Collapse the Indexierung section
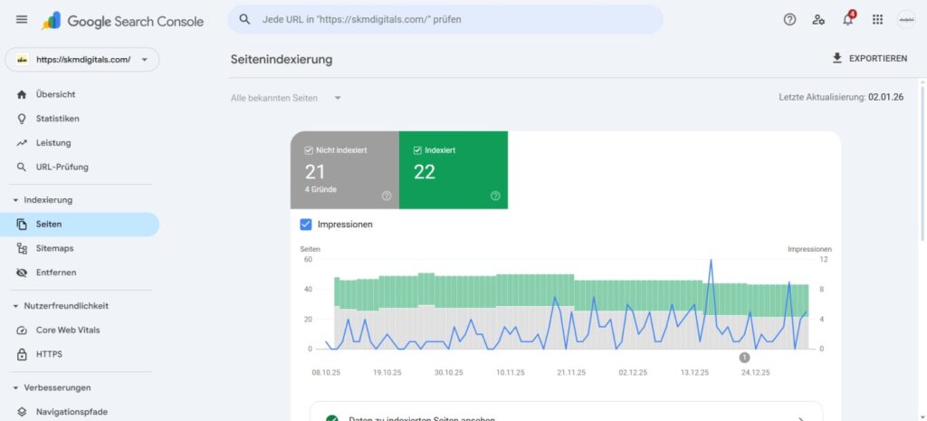 [x=15, y=200]
